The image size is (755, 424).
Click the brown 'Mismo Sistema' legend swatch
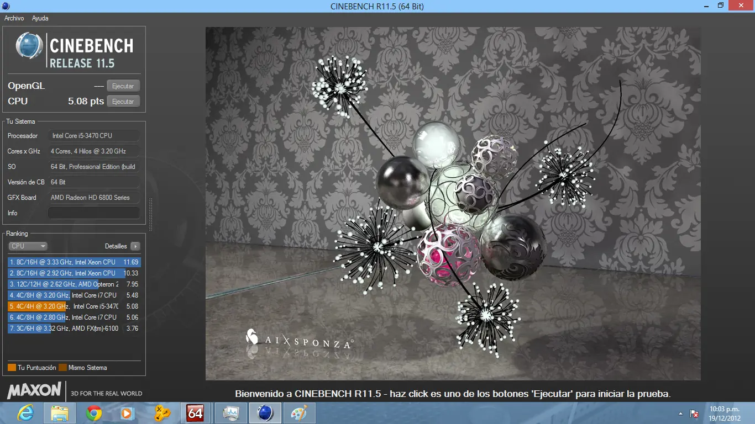62,368
